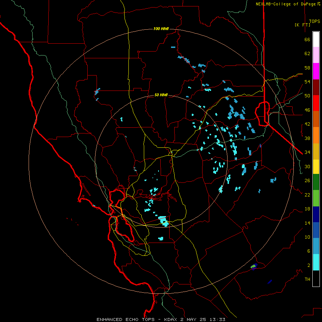Image resolution: width=322 pixels, height=322 pixels.
Task: Click the navy blue legend swatch
Action: coord(316,214)
